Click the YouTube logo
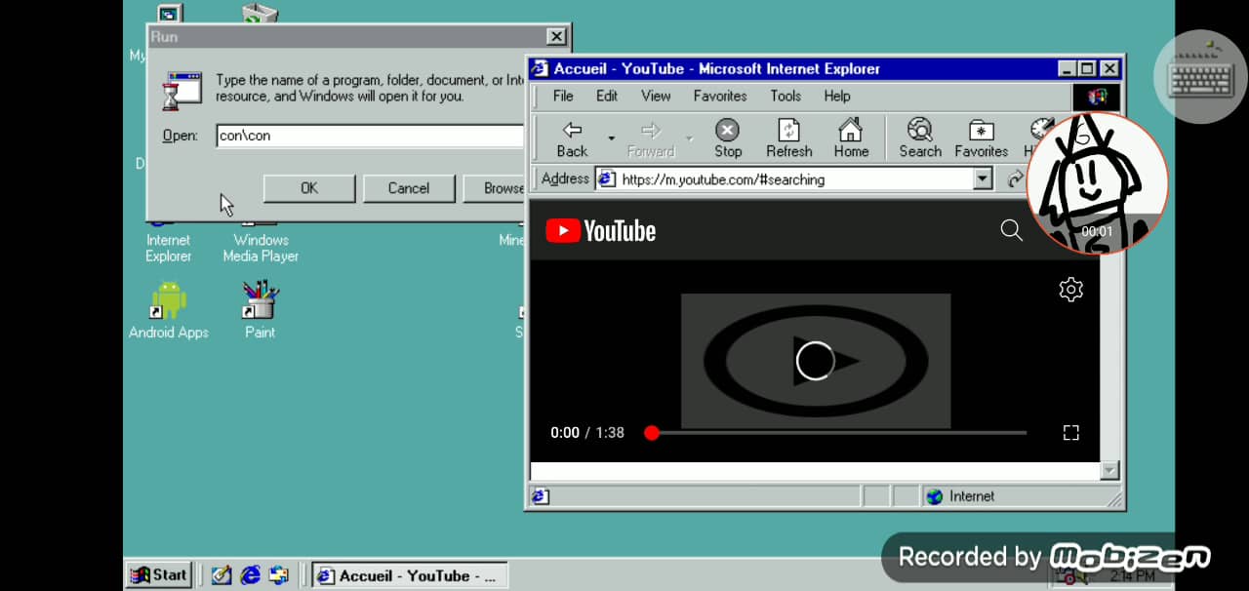 point(600,230)
